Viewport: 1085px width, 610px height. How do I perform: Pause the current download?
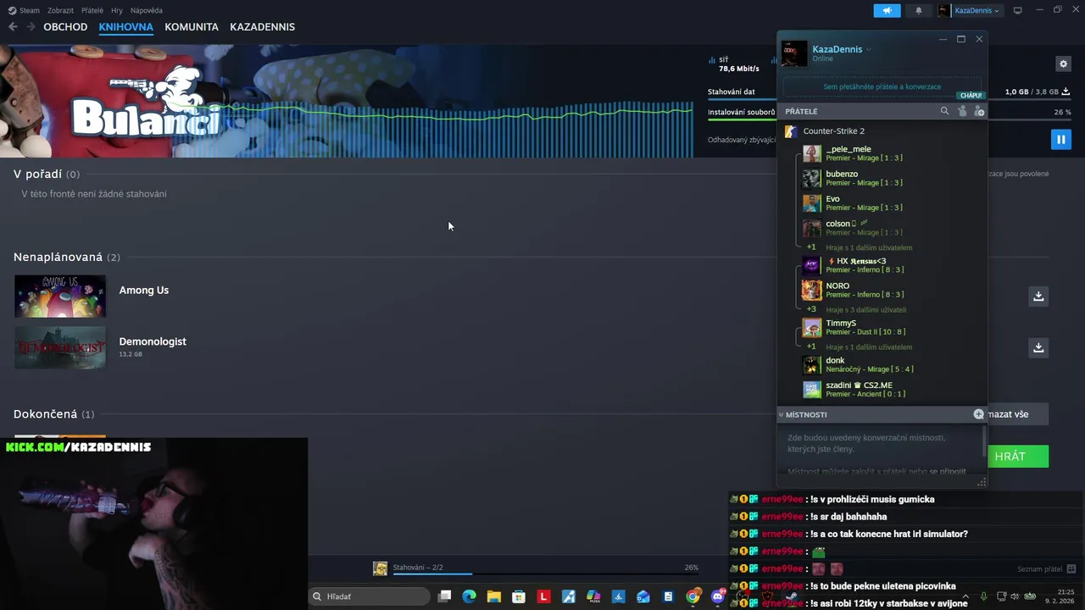pyautogui.click(x=1060, y=139)
